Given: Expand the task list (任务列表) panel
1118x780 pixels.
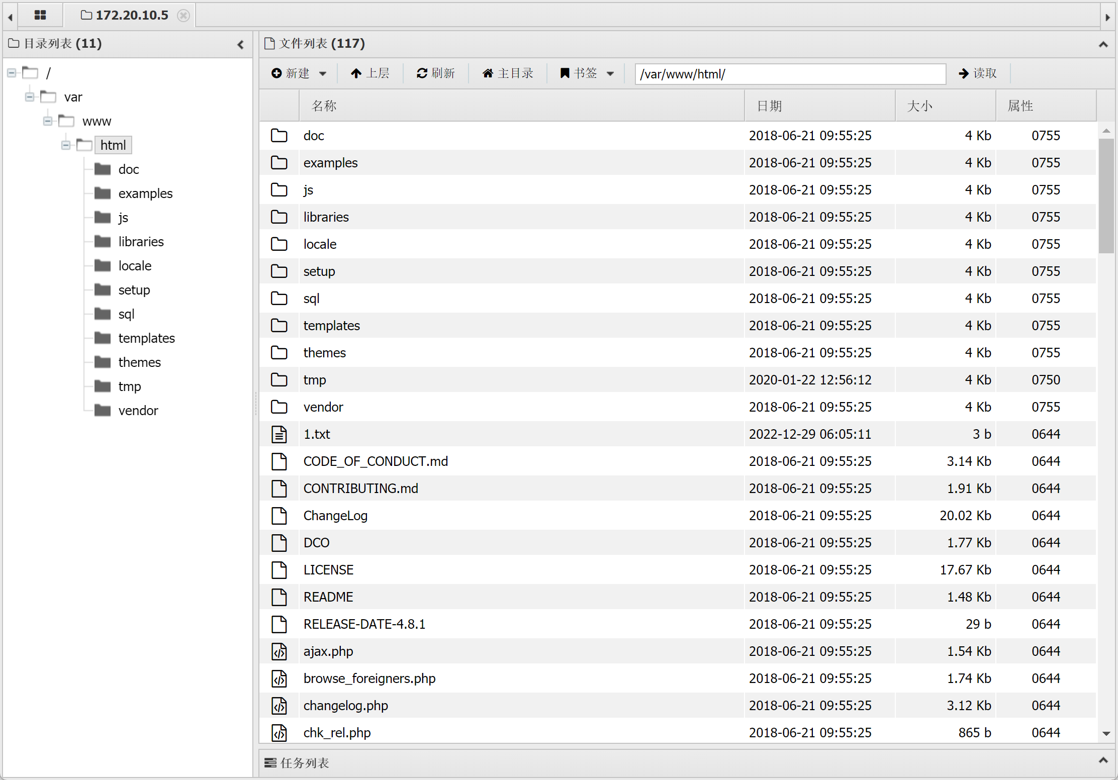Looking at the screenshot, I should tap(1103, 760).
